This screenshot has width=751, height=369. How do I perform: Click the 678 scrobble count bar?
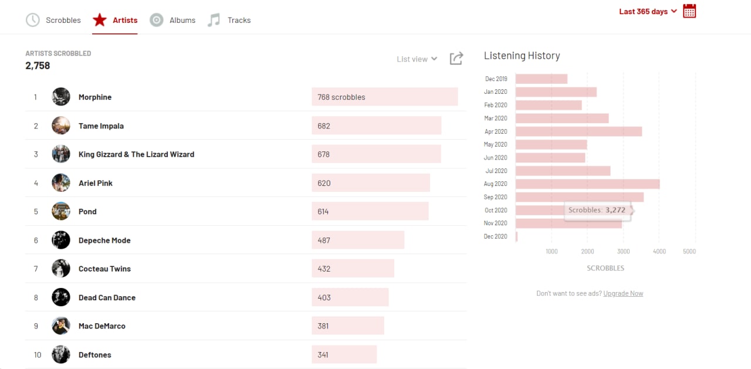point(376,154)
